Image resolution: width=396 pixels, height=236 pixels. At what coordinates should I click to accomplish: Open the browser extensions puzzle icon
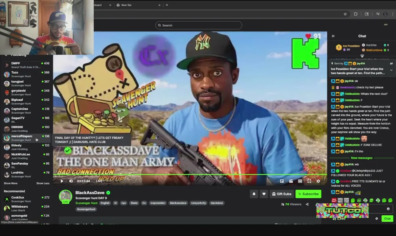[356, 14]
